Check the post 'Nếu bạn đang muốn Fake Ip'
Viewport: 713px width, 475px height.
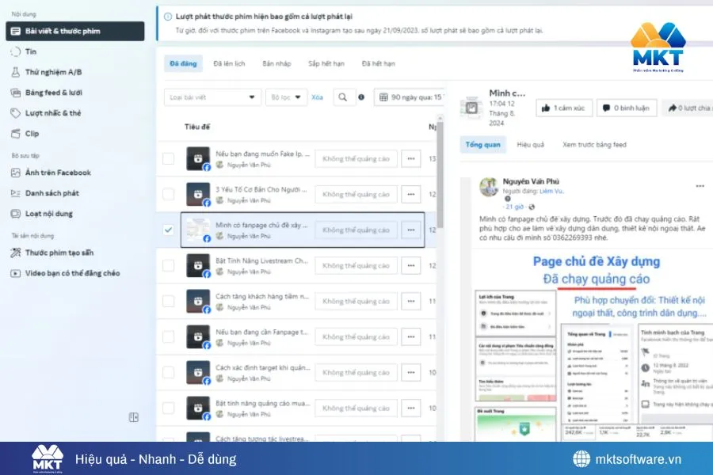(168, 158)
